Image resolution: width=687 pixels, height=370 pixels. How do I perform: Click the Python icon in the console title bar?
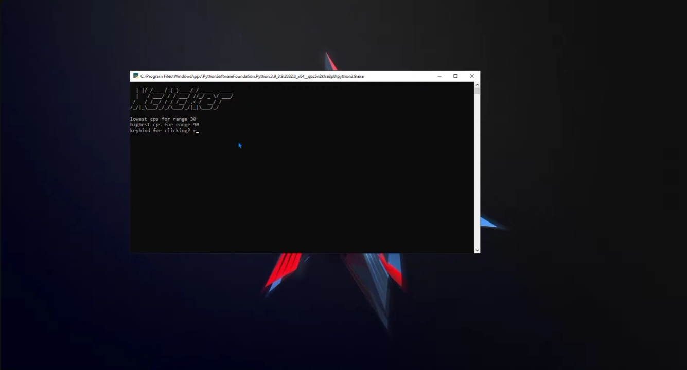pyautogui.click(x=136, y=76)
